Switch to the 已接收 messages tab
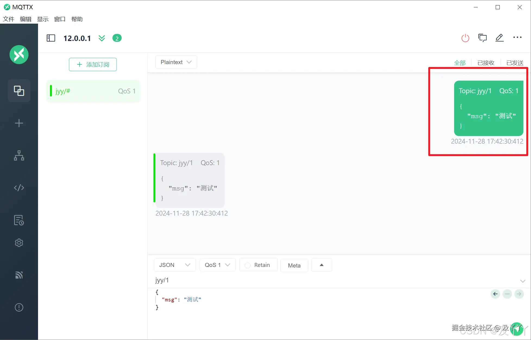This screenshot has height=340, width=531. click(x=486, y=63)
